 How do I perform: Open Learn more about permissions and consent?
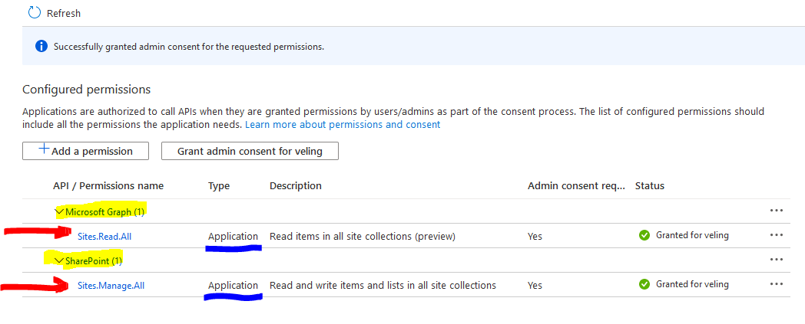click(343, 124)
